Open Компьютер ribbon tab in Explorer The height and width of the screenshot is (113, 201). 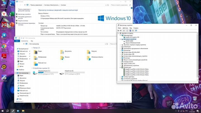point(25,41)
